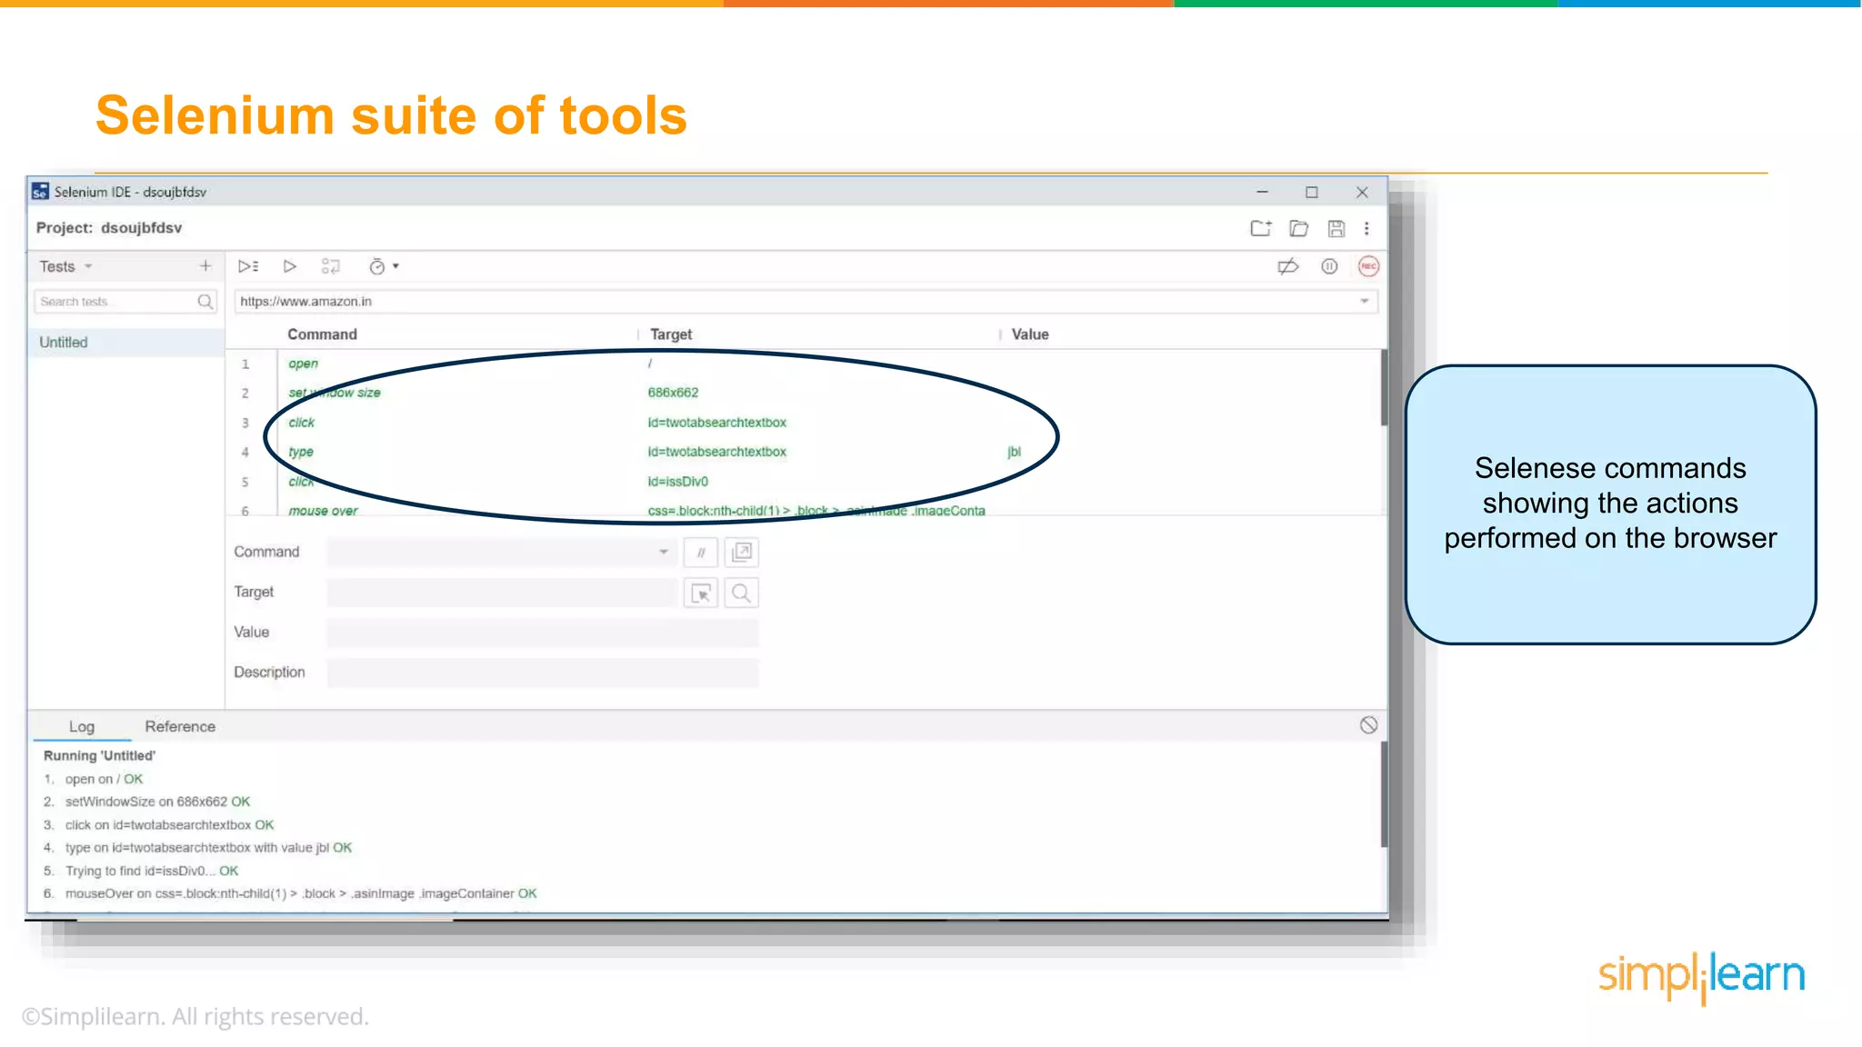Screen dimensions: 1862x1047
Task: Click the log panel scrollbar
Action: [1384, 794]
